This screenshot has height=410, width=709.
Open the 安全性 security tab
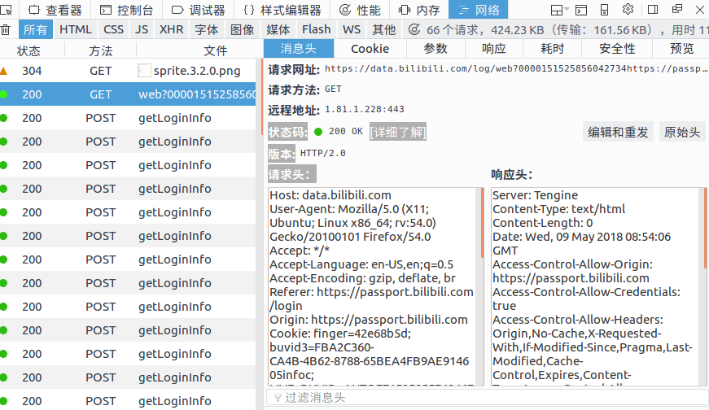[x=617, y=48]
